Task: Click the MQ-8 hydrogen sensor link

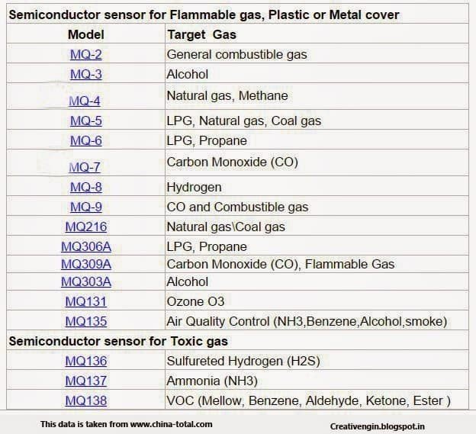Action: (x=85, y=187)
